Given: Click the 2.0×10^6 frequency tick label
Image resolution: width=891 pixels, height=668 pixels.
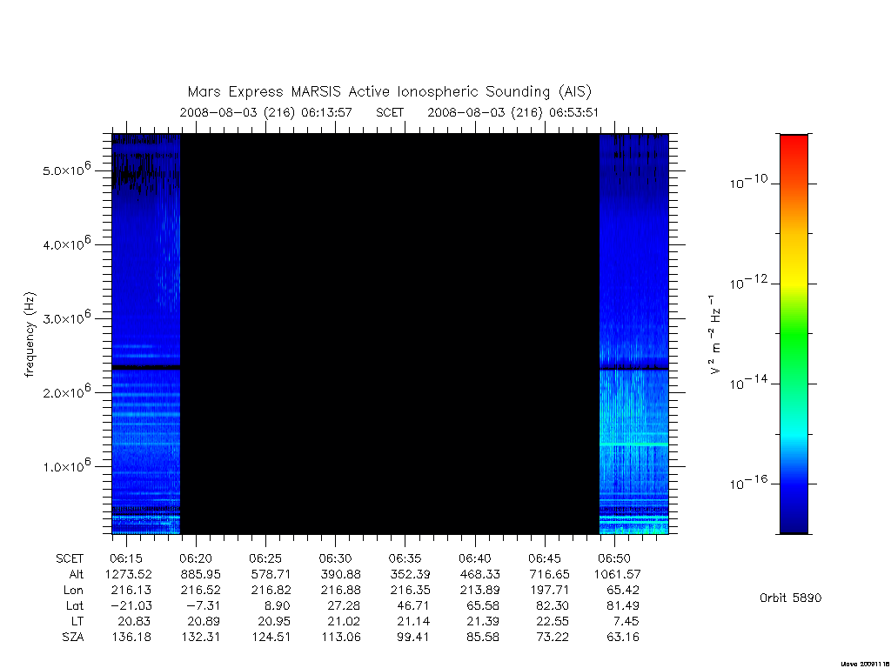Looking at the screenshot, I should tap(66, 391).
